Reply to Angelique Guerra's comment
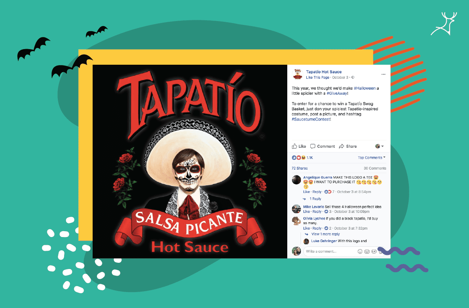This screenshot has height=308, width=469. tap(317, 192)
